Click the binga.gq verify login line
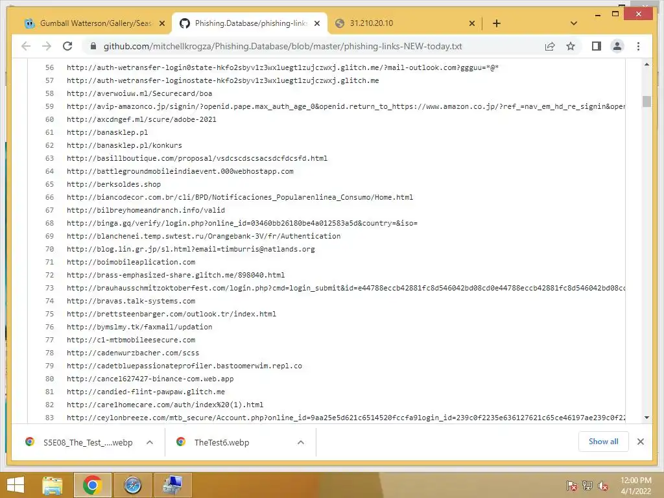The image size is (664, 498). click(x=242, y=223)
